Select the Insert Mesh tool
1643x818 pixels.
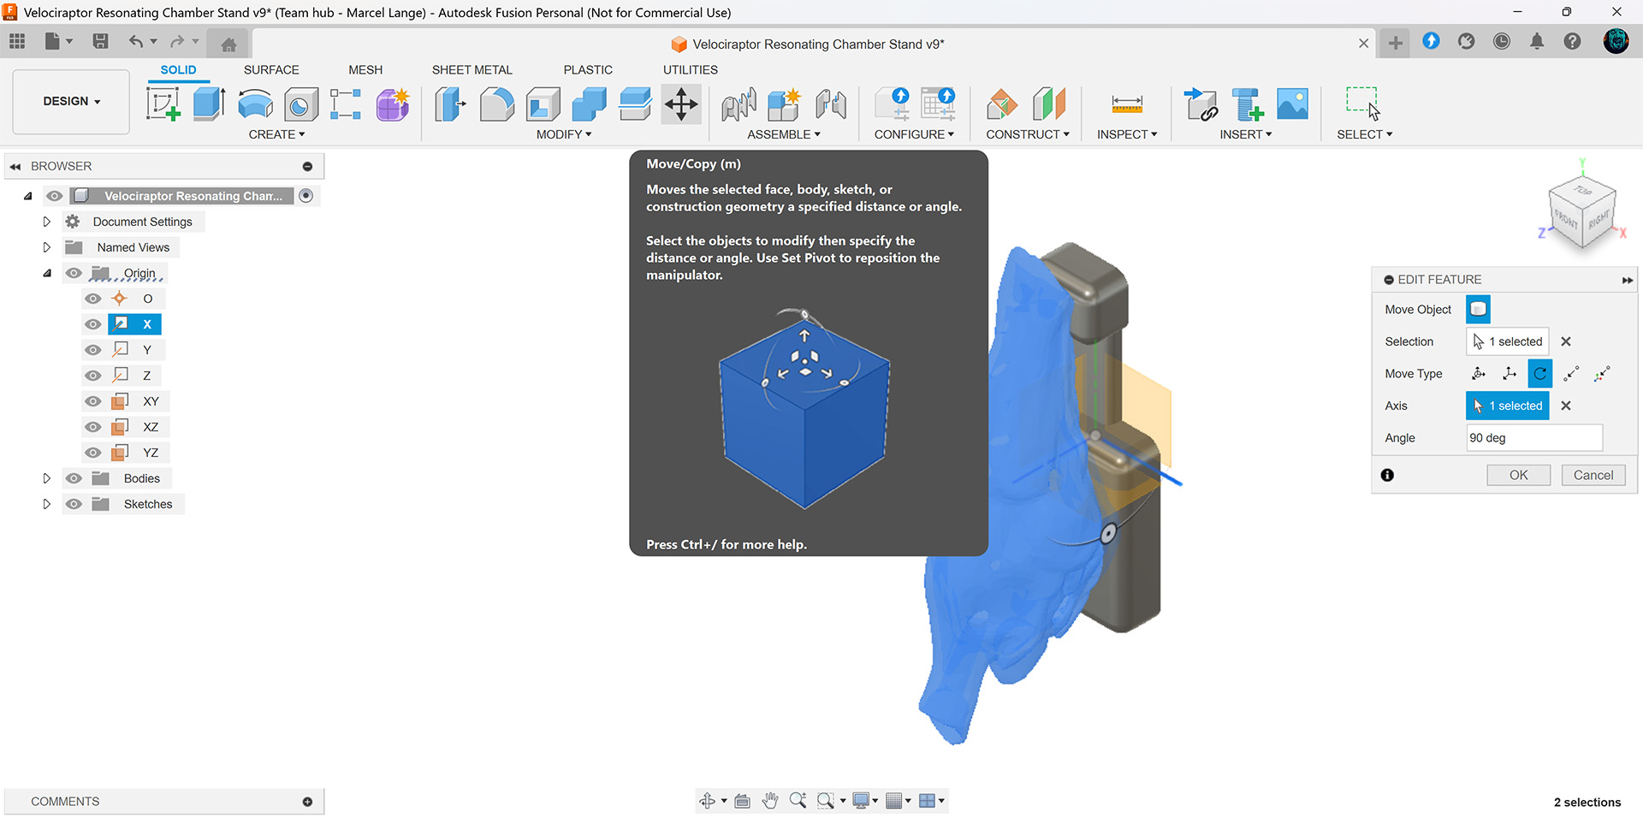tap(1247, 104)
